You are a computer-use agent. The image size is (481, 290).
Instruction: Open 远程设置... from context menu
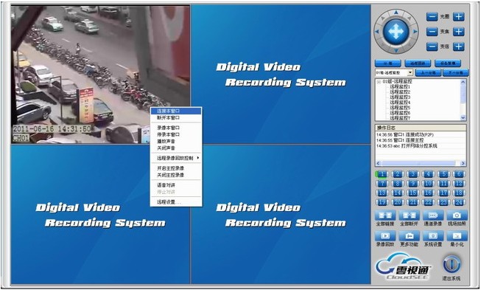[176, 202]
